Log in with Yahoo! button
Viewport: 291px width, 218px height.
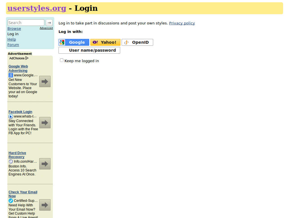[x=105, y=42]
